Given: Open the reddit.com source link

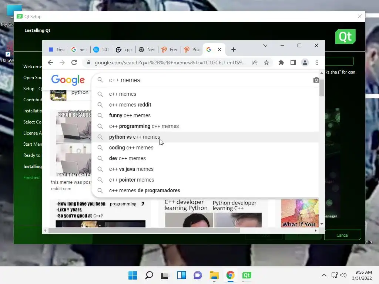Looking at the screenshot, I should 61,189.
